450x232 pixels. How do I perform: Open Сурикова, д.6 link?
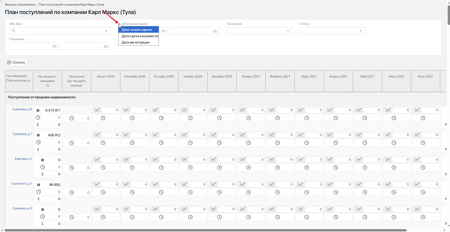[22, 109]
